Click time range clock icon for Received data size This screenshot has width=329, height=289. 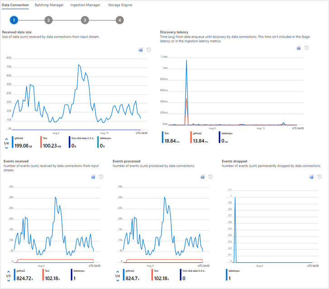click(149, 50)
